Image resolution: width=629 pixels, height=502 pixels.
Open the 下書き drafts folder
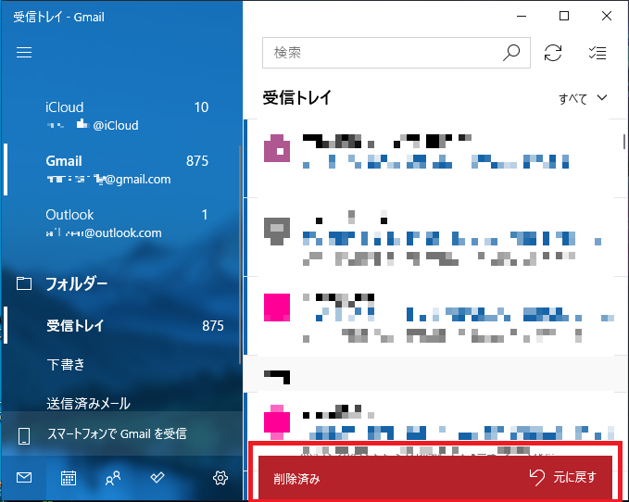click(122, 365)
